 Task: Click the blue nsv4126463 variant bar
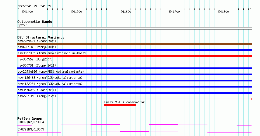[134, 81]
